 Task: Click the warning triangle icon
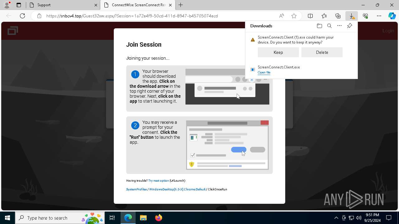[253, 40]
